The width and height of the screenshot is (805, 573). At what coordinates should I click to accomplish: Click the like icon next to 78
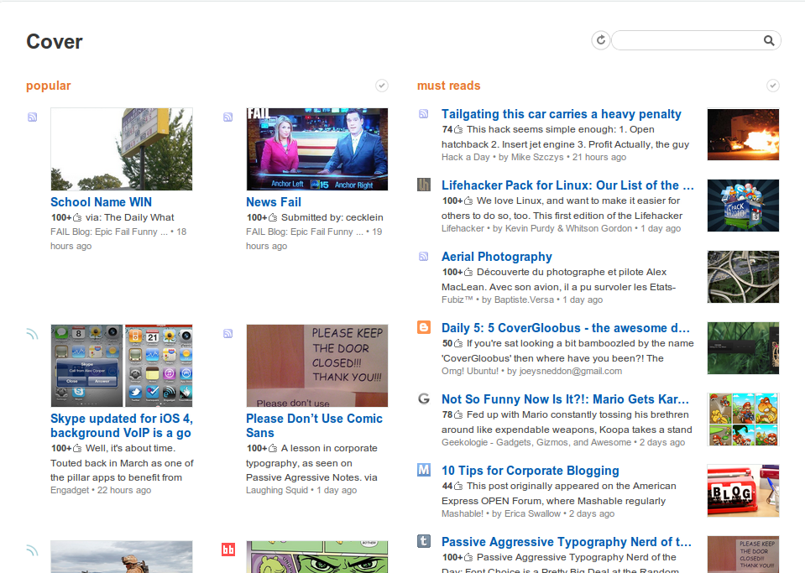(x=458, y=415)
